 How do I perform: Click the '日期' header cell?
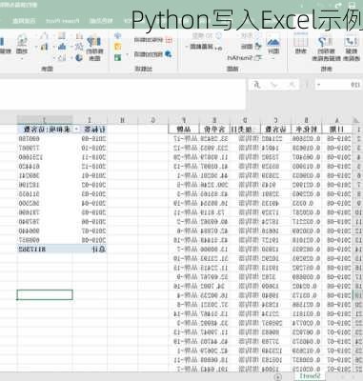point(336,130)
